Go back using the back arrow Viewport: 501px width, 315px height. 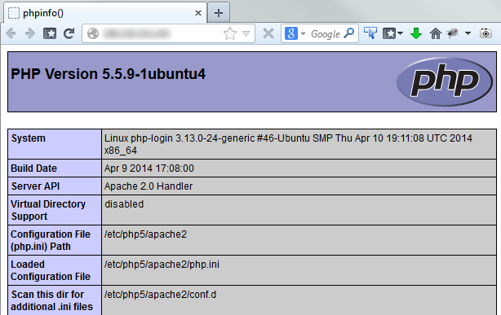(x=11, y=33)
